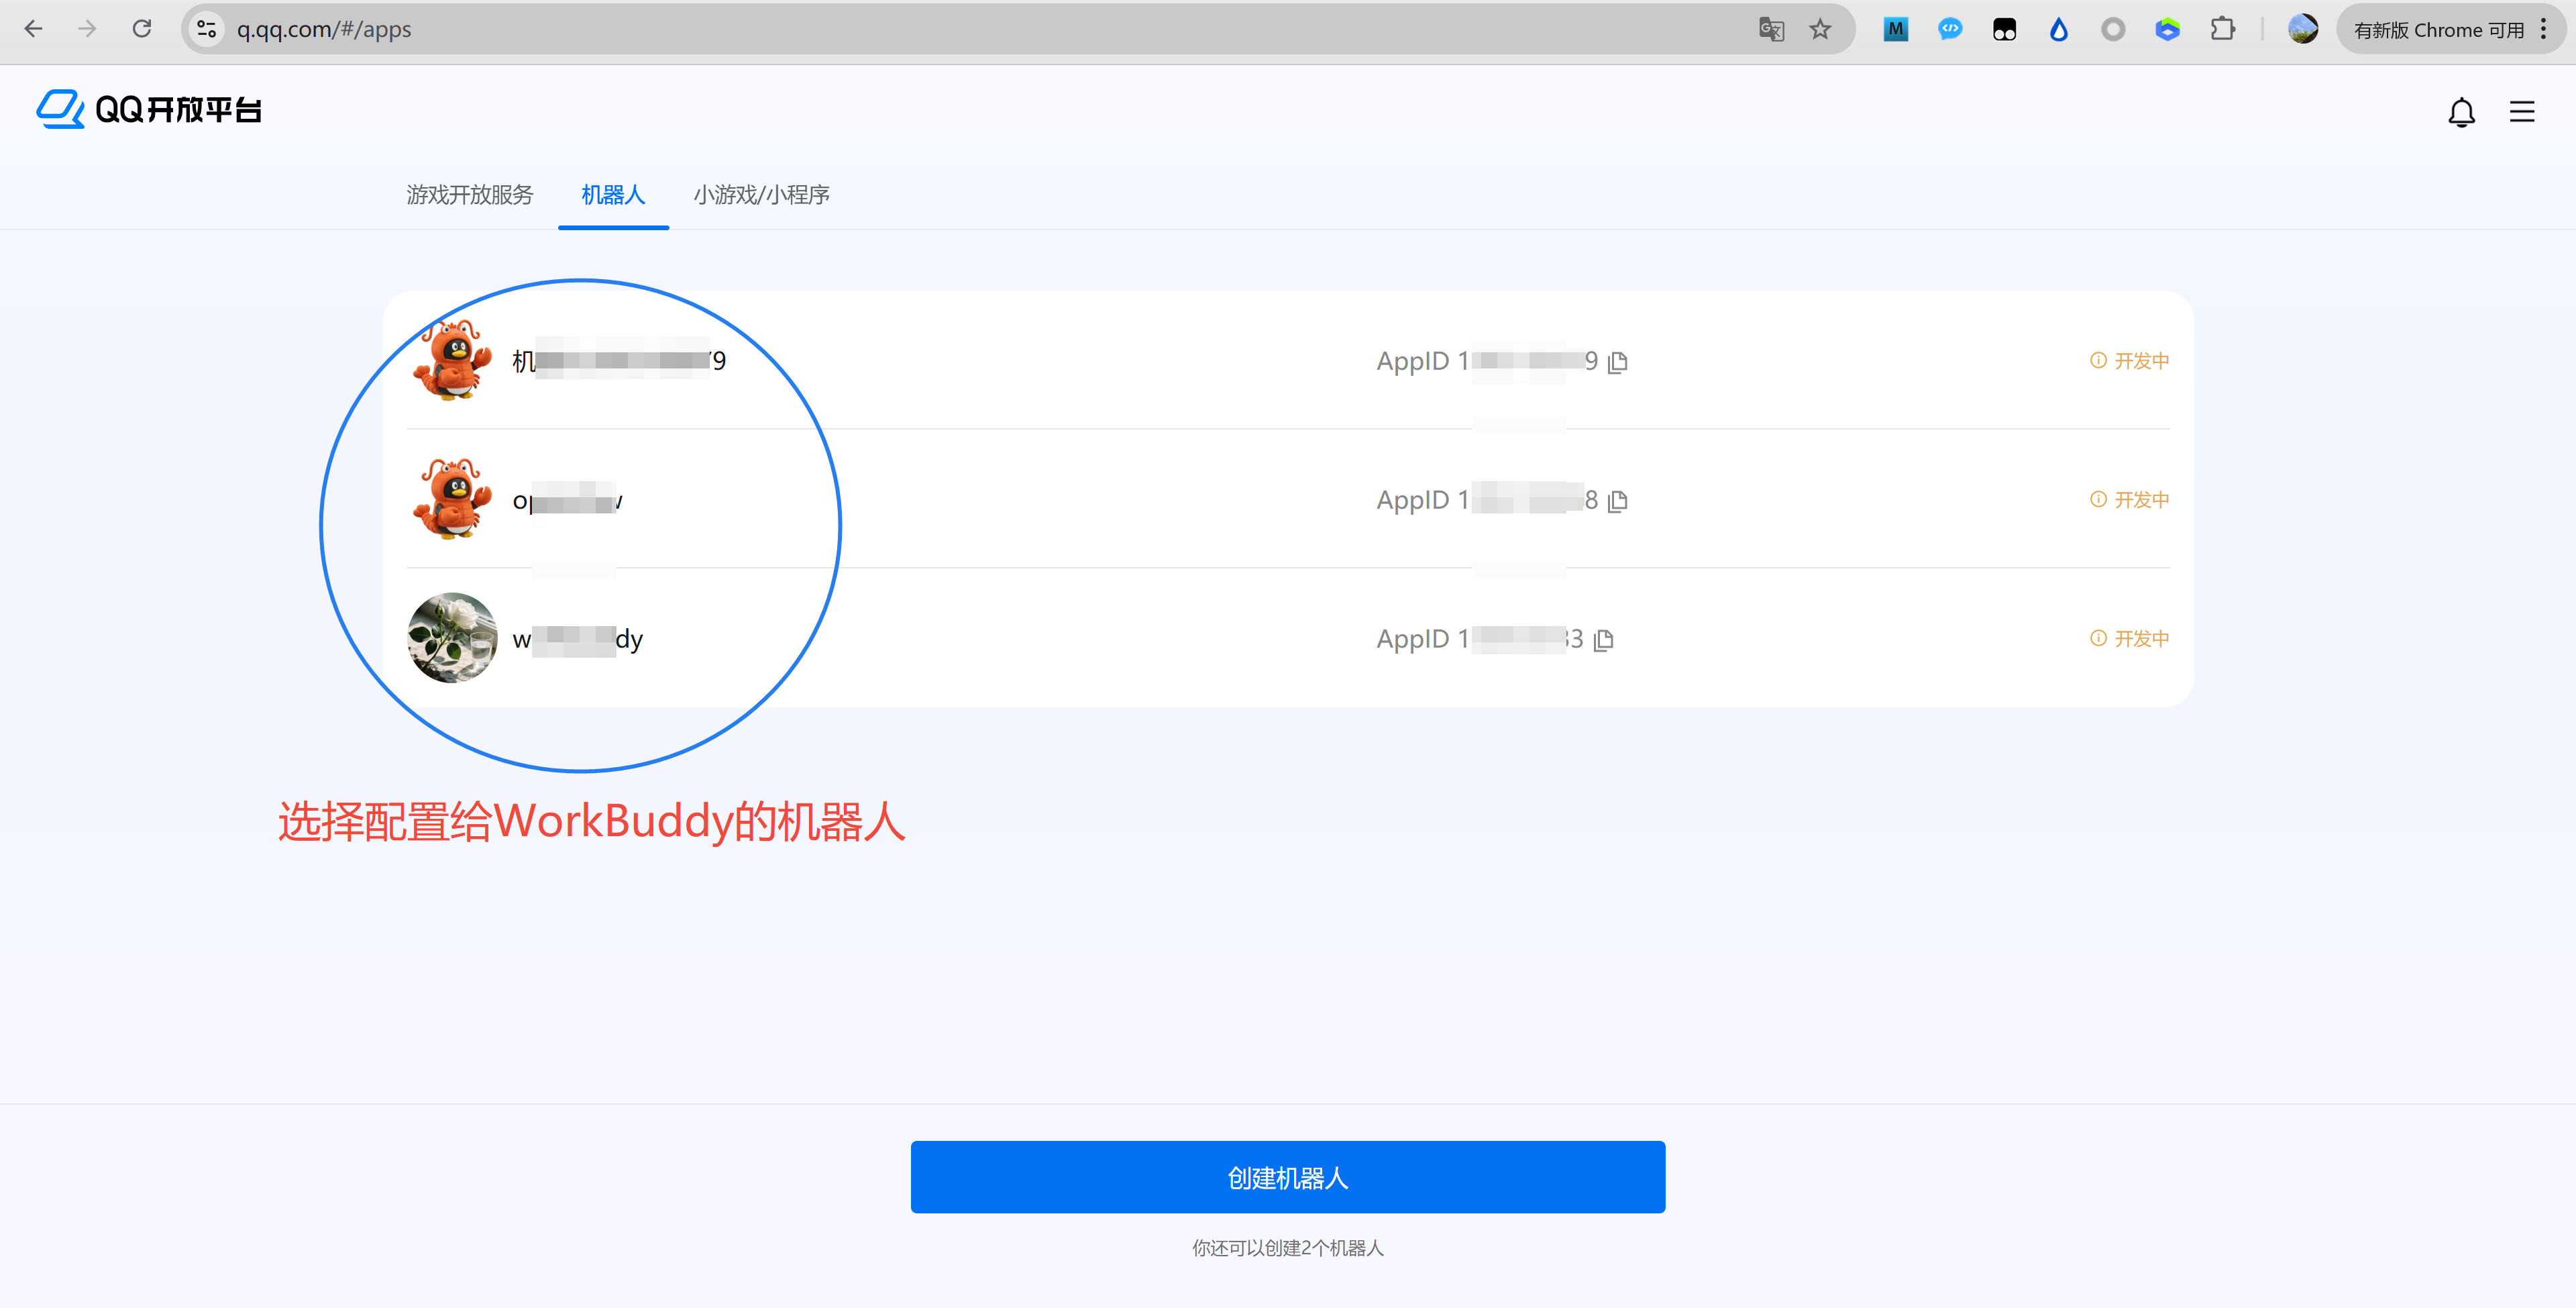This screenshot has width=2576, height=1308.
Task: Open the blue M extension icon
Action: (1895, 29)
